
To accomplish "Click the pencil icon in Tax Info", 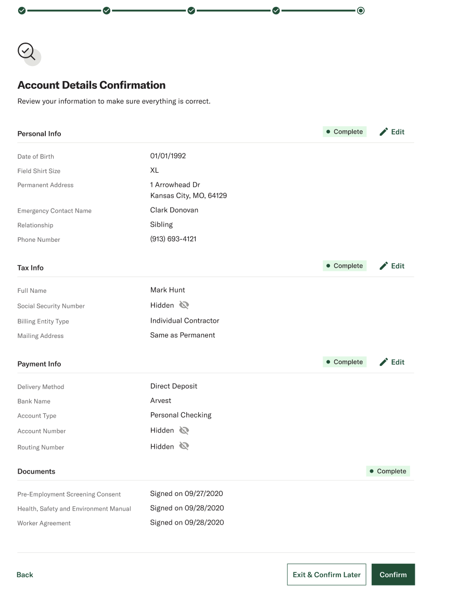I will tap(384, 266).
